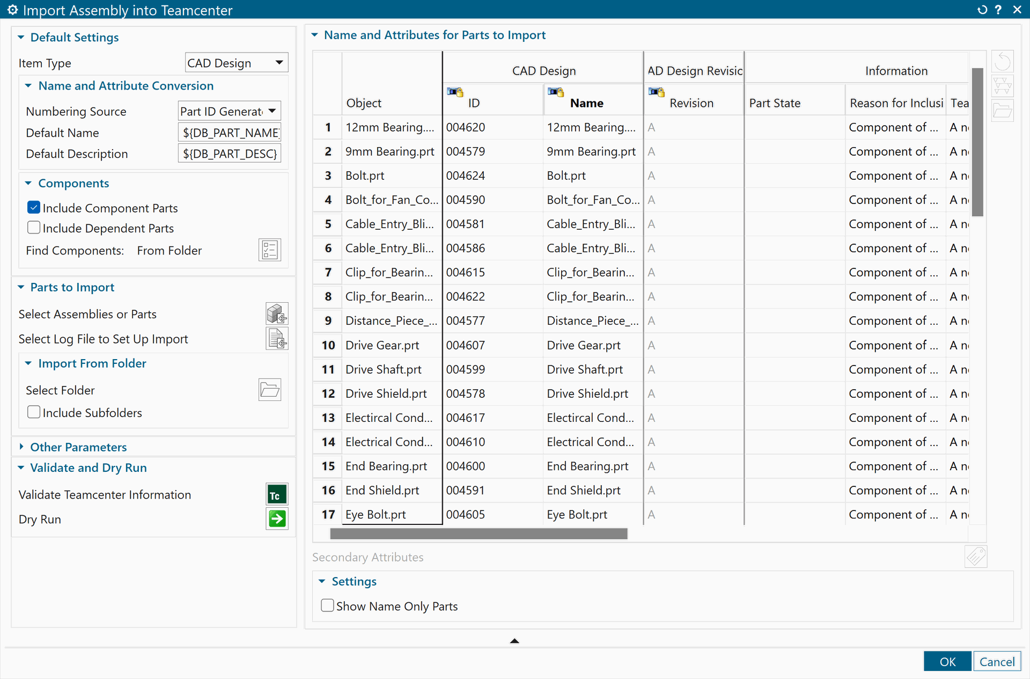Image resolution: width=1030 pixels, height=679 pixels.
Task: Click the Select Log File icon
Action: (x=277, y=339)
